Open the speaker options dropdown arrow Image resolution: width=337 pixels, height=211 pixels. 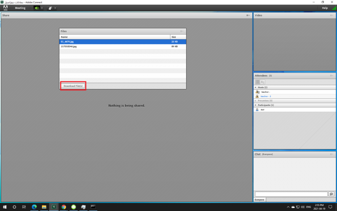42,8
